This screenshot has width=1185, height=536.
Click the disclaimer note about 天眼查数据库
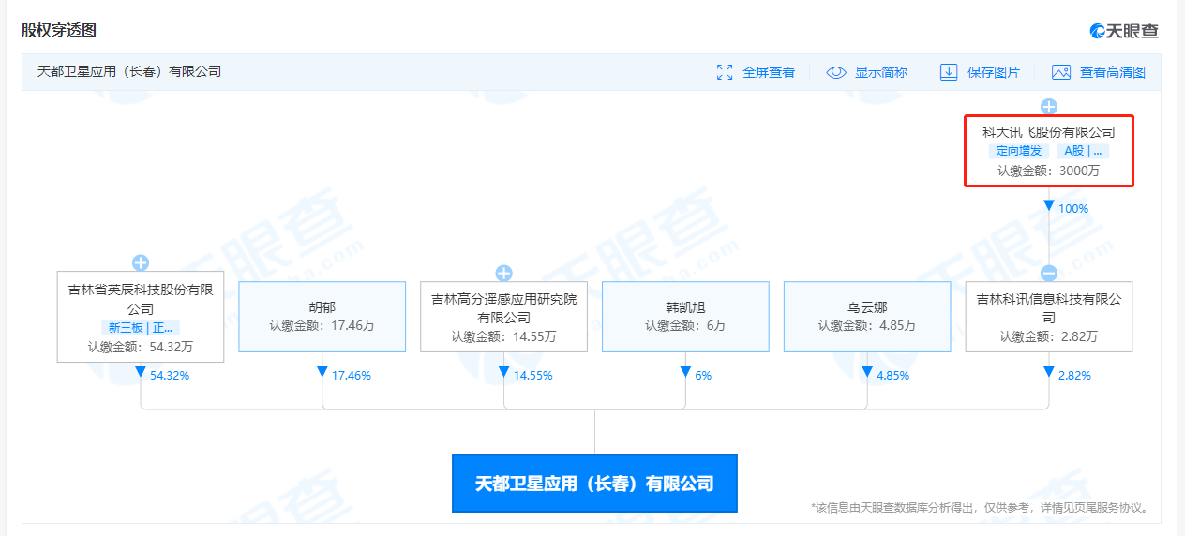(x=981, y=508)
